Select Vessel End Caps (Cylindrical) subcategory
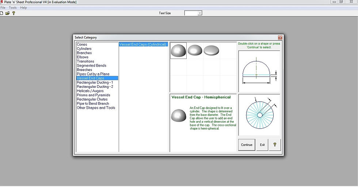This screenshot has width=358, height=187. click(x=143, y=45)
